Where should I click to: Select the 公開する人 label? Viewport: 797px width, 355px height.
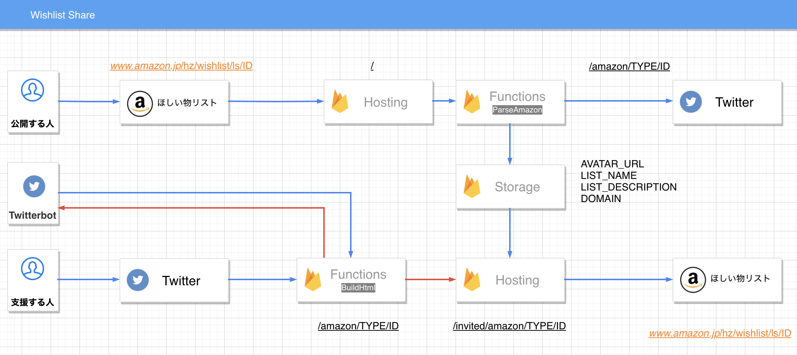pos(33,124)
